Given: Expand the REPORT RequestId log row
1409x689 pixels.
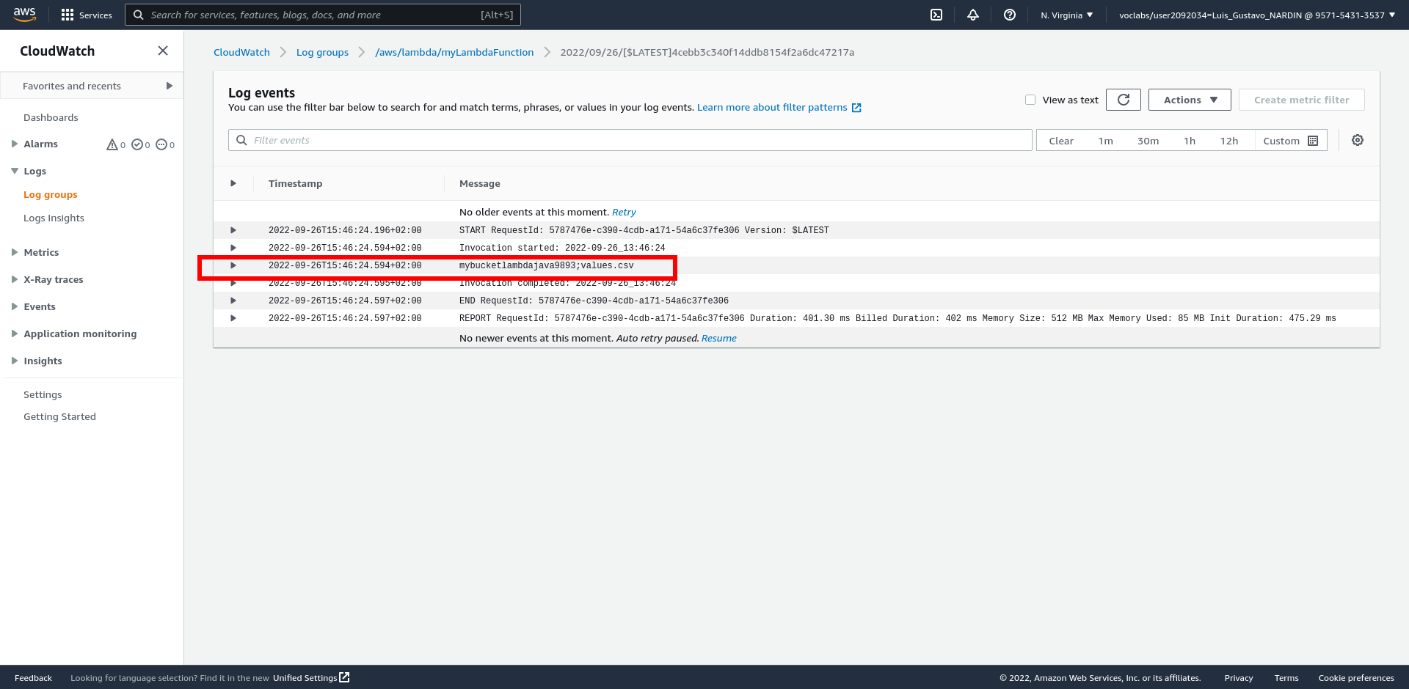Looking at the screenshot, I should [233, 318].
